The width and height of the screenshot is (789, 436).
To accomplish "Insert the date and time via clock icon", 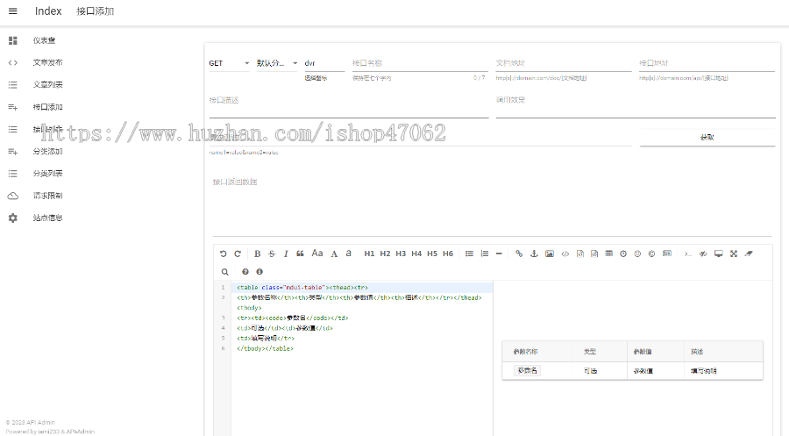I will coord(623,254).
